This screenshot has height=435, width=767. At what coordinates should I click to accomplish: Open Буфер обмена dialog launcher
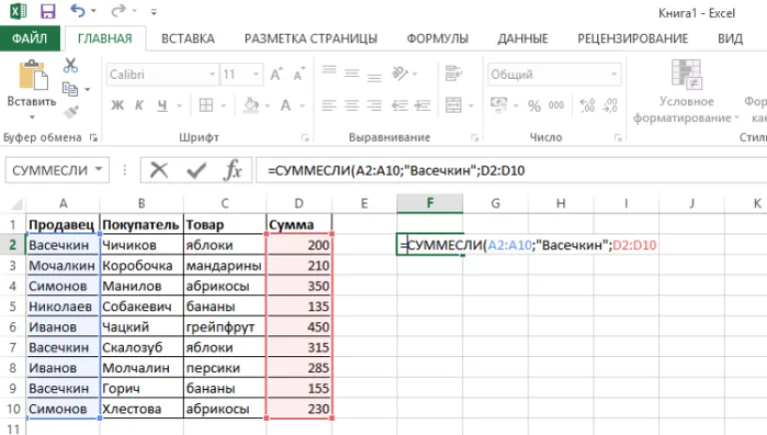pos(93,138)
